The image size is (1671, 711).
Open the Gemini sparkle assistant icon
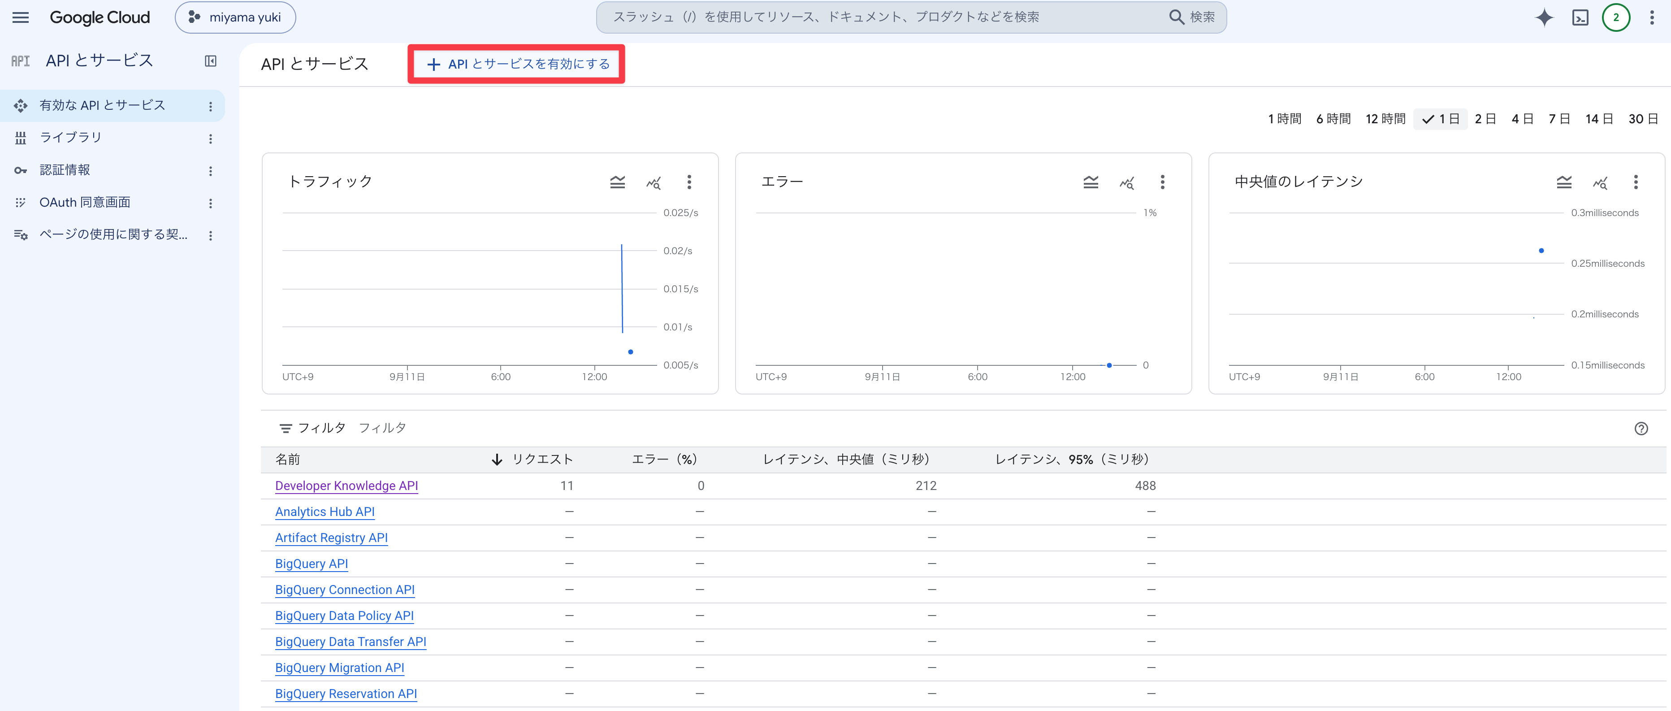tap(1544, 17)
